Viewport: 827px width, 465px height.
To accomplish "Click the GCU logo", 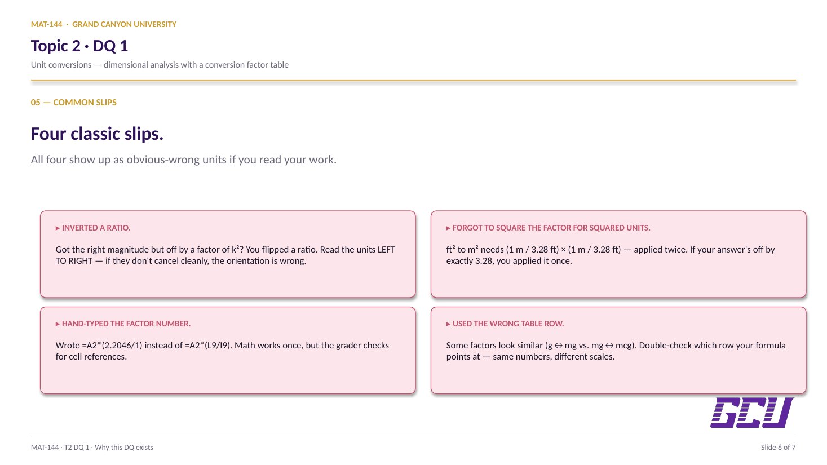I will pos(752,413).
